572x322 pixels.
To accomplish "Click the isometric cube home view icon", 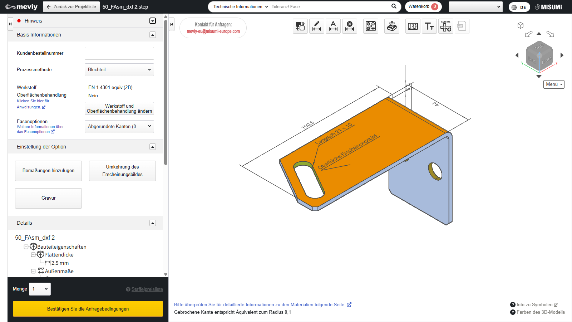I will click(521, 25).
